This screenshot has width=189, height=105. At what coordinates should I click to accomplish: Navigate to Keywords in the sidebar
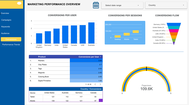tap(6, 27)
